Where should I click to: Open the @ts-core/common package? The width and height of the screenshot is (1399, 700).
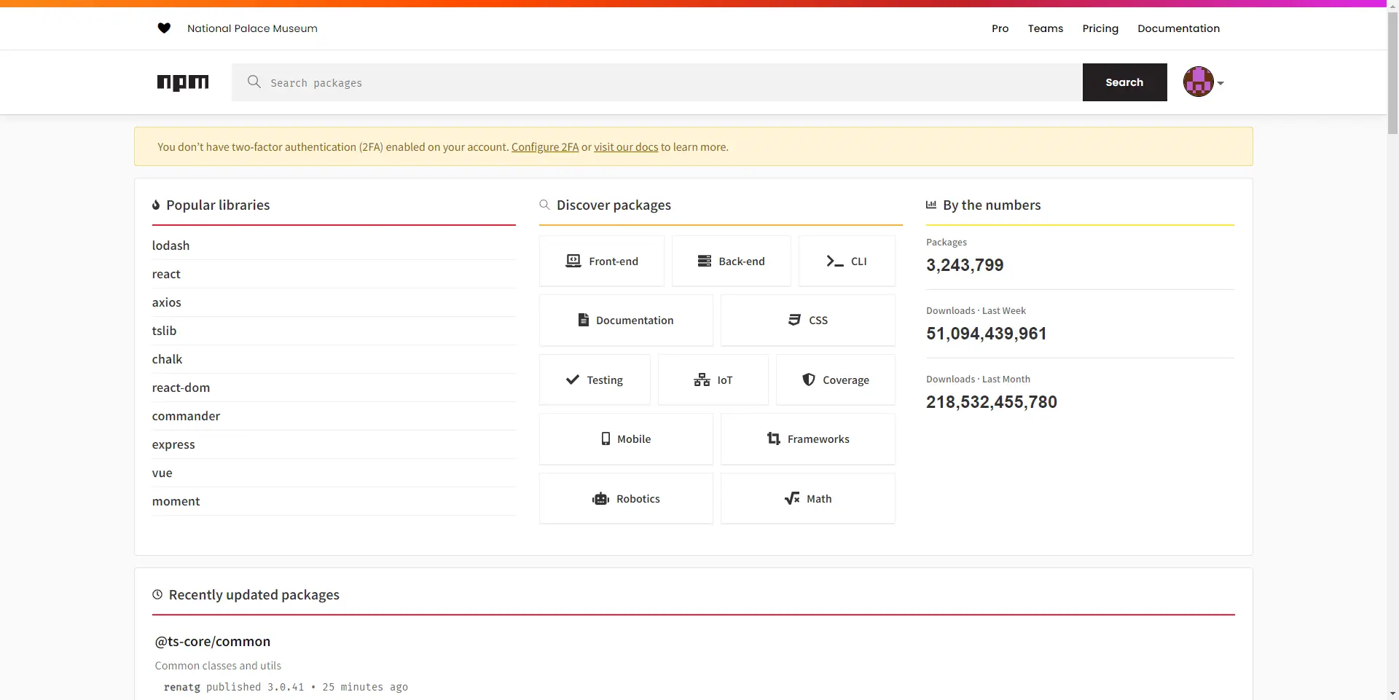pyautogui.click(x=212, y=641)
